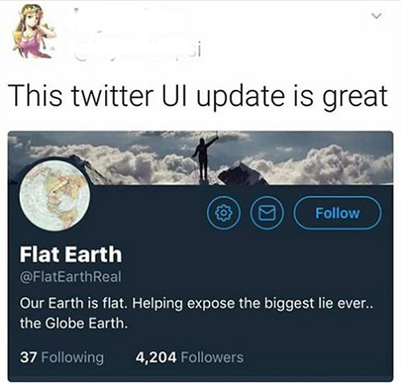Open Flat Earth's map profile picture

tap(55, 196)
